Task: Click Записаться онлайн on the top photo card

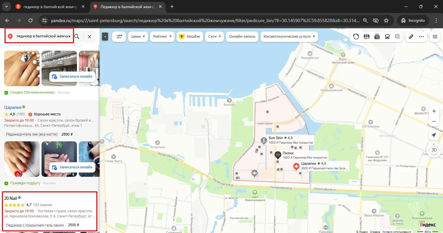Action: (73, 76)
